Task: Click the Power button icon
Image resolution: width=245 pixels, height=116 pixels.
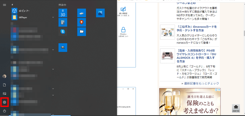Action: 5,111
